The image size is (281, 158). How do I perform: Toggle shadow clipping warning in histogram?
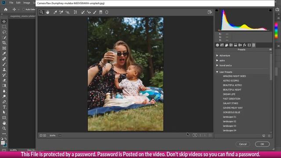(216, 10)
